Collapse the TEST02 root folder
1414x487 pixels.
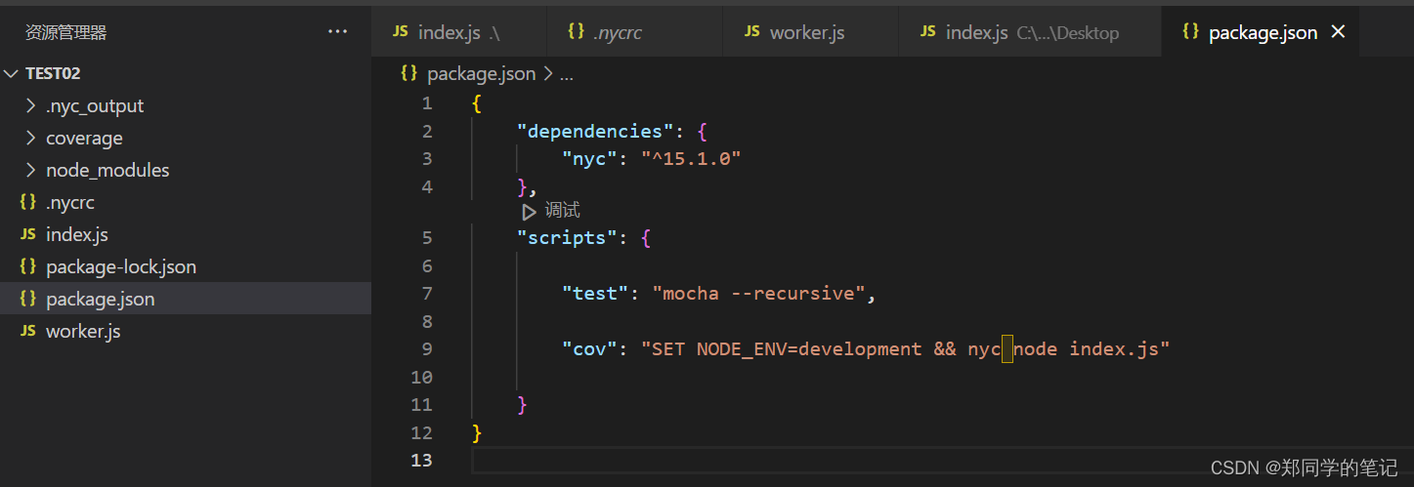pos(11,73)
